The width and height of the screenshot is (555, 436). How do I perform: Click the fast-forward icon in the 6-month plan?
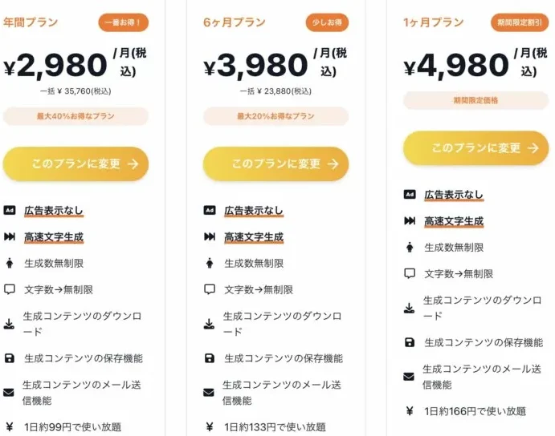point(210,237)
